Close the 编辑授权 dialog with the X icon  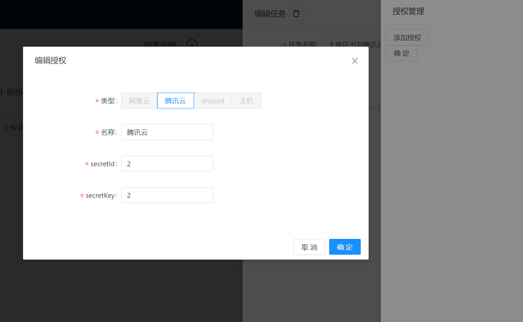354,61
